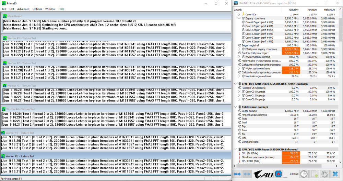Click the thermometer icon beside CPU (Tctl/Tdie)
The width and height of the screenshot is (343, 181).
[x=240, y=153]
